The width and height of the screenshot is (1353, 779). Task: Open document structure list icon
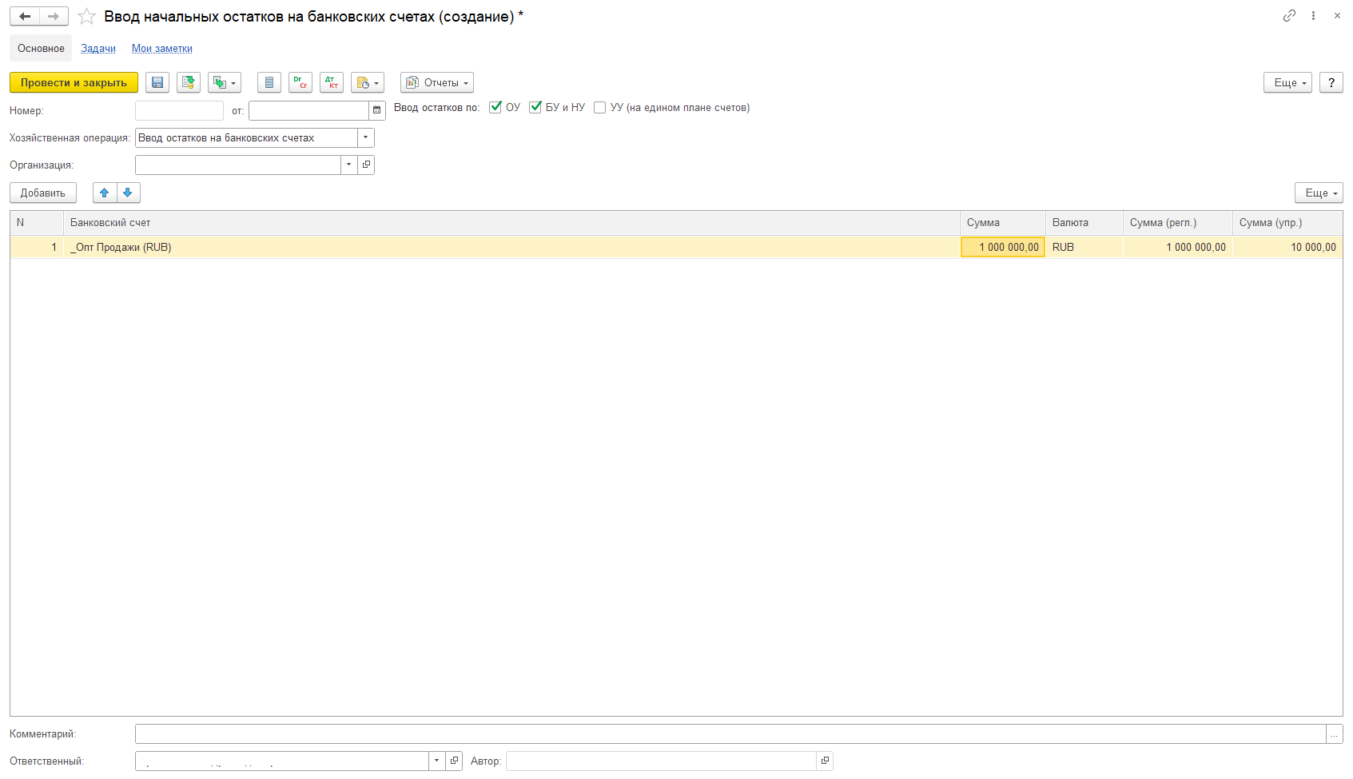click(x=269, y=82)
